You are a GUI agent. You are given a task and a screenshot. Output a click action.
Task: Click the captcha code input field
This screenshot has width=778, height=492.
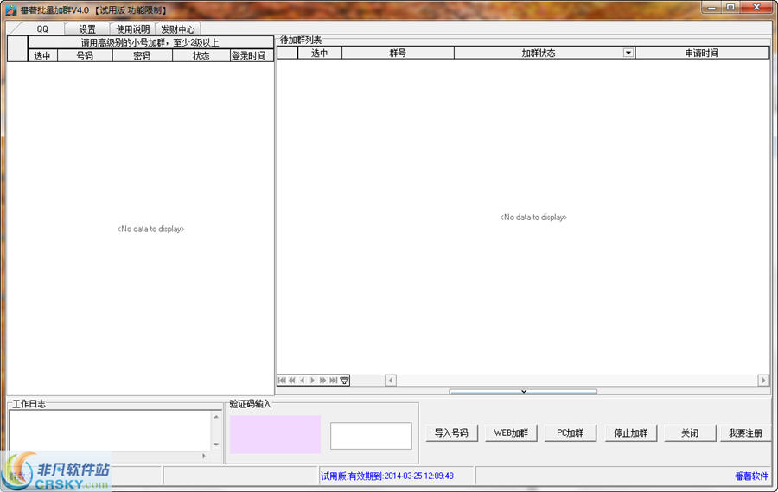371,436
